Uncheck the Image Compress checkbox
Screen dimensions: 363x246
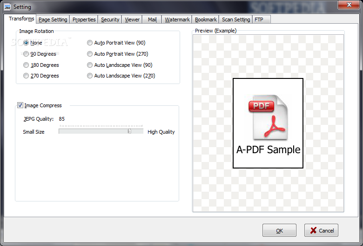pos(20,105)
